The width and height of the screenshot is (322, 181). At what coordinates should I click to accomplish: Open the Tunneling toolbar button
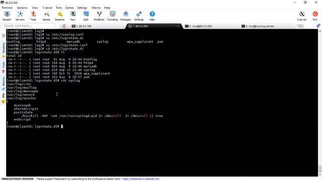(x=112, y=16)
